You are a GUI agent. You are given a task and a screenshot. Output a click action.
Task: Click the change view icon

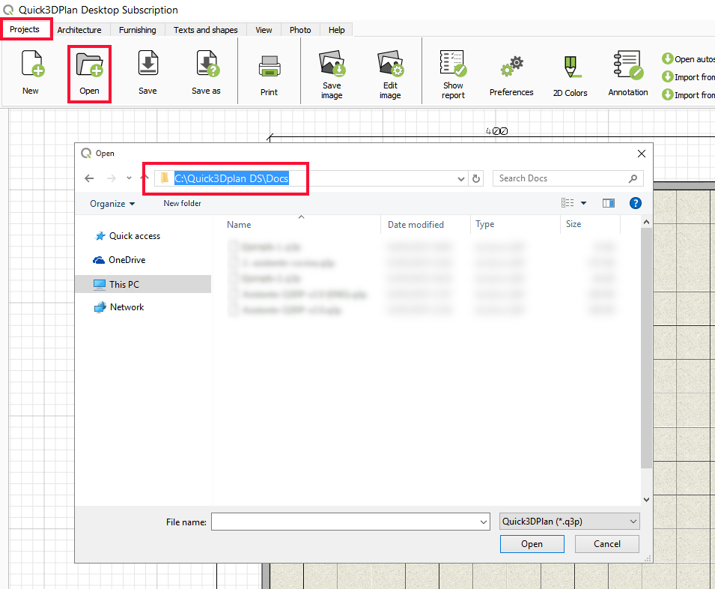coord(568,203)
